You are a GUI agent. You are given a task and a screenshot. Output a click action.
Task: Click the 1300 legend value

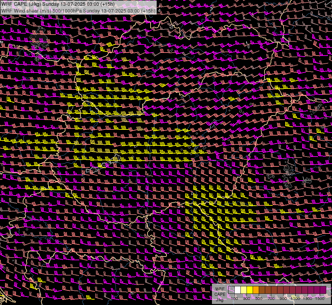pyautogui.click(x=308, y=299)
